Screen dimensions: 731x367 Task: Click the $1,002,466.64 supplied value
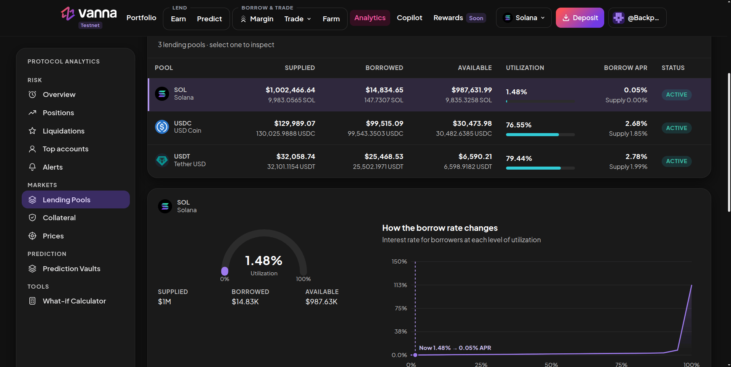(290, 90)
